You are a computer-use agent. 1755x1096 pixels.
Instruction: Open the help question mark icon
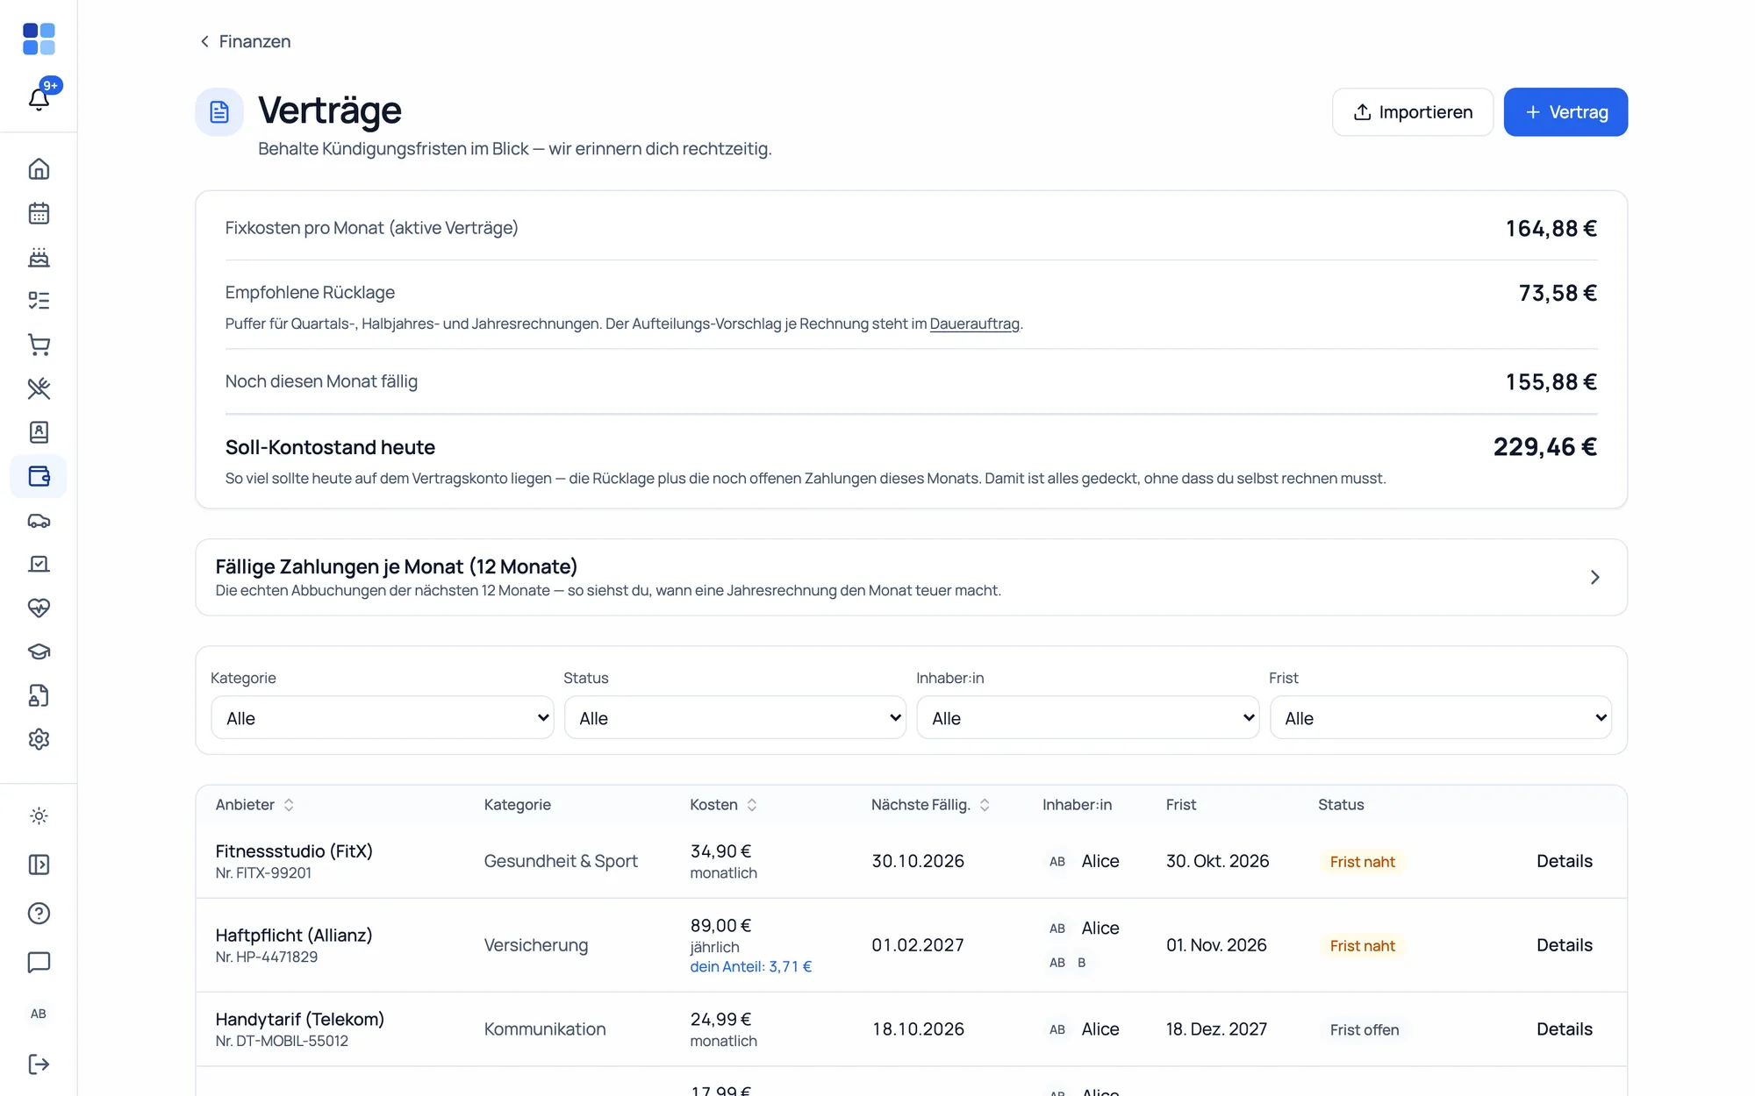pyautogui.click(x=39, y=914)
